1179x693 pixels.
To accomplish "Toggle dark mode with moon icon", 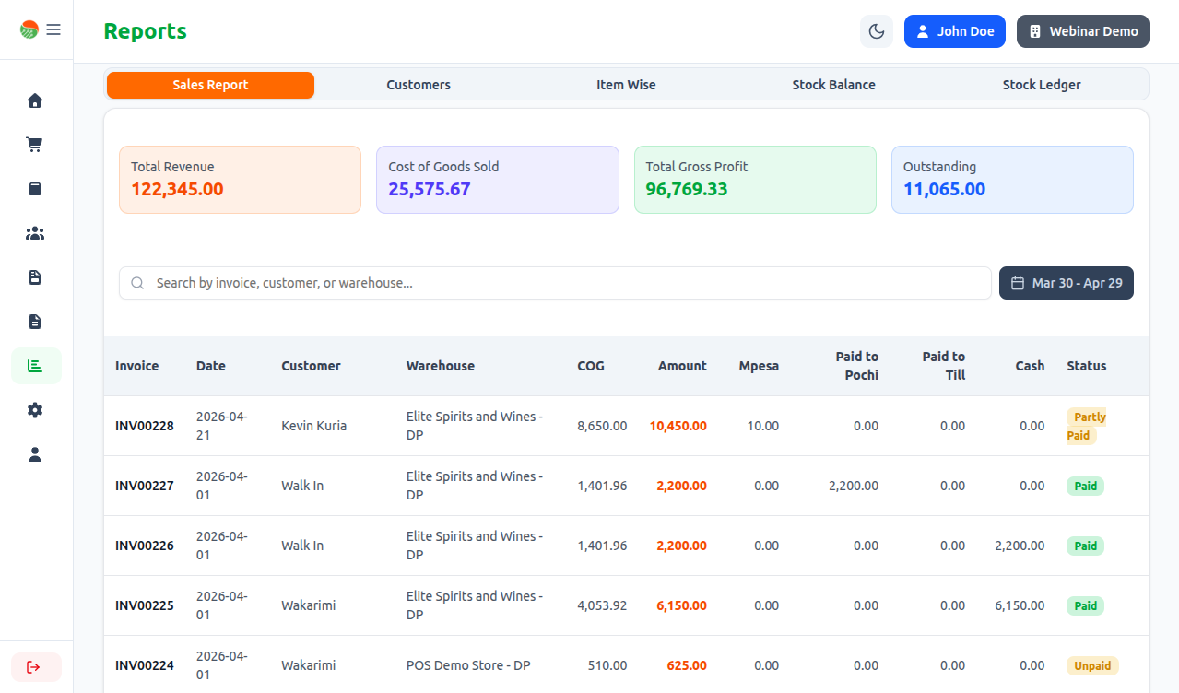I will pyautogui.click(x=877, y=31).
